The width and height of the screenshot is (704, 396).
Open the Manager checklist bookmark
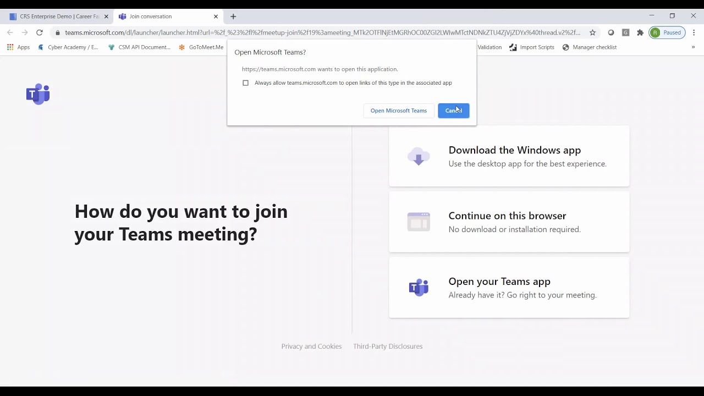tap(590, 47)
